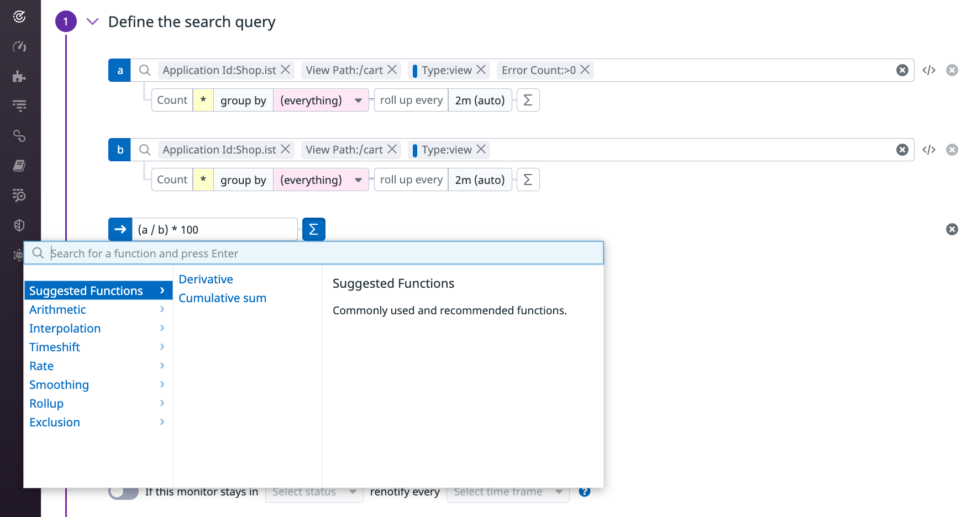Select the dashboards gauge icon

point(19,46)
